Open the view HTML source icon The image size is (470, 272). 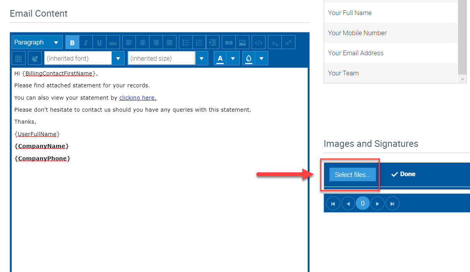[259, 42]
